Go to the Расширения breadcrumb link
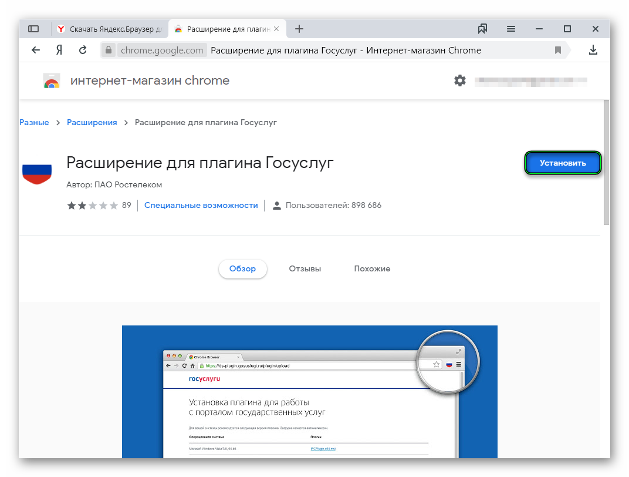This screenshot has height=477, width=629. [x=92, y=122]
